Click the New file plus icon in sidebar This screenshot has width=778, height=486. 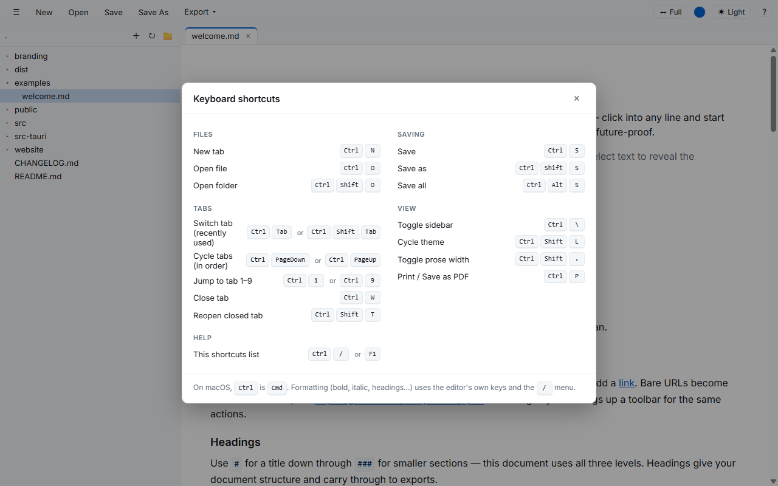(x=136, y=36)
